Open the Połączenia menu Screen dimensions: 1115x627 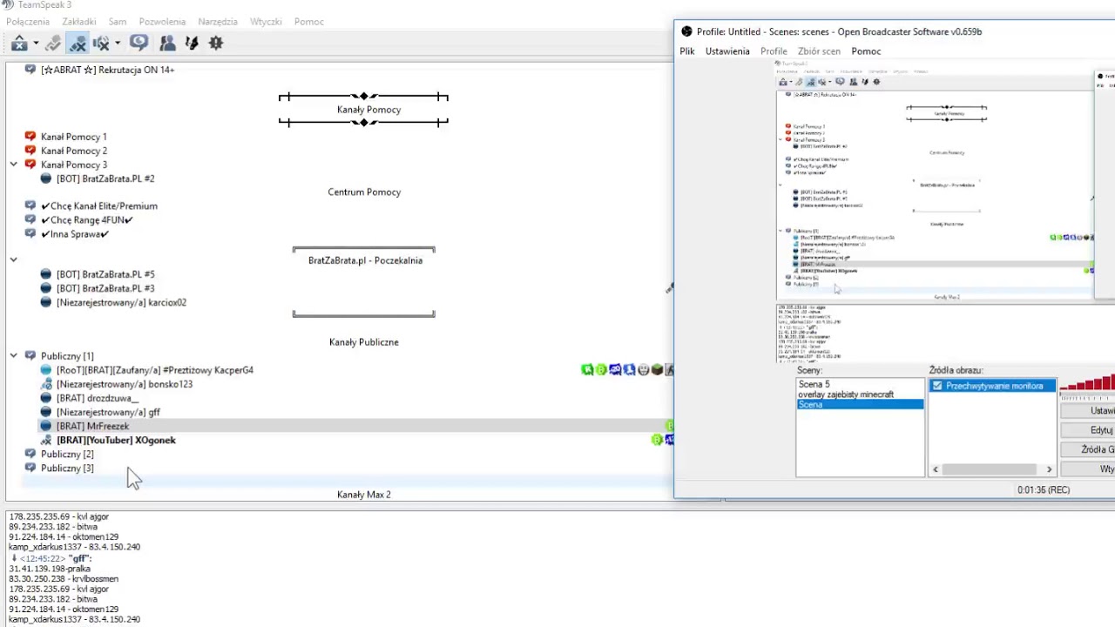pyautogui.click(x=28, y=22)
